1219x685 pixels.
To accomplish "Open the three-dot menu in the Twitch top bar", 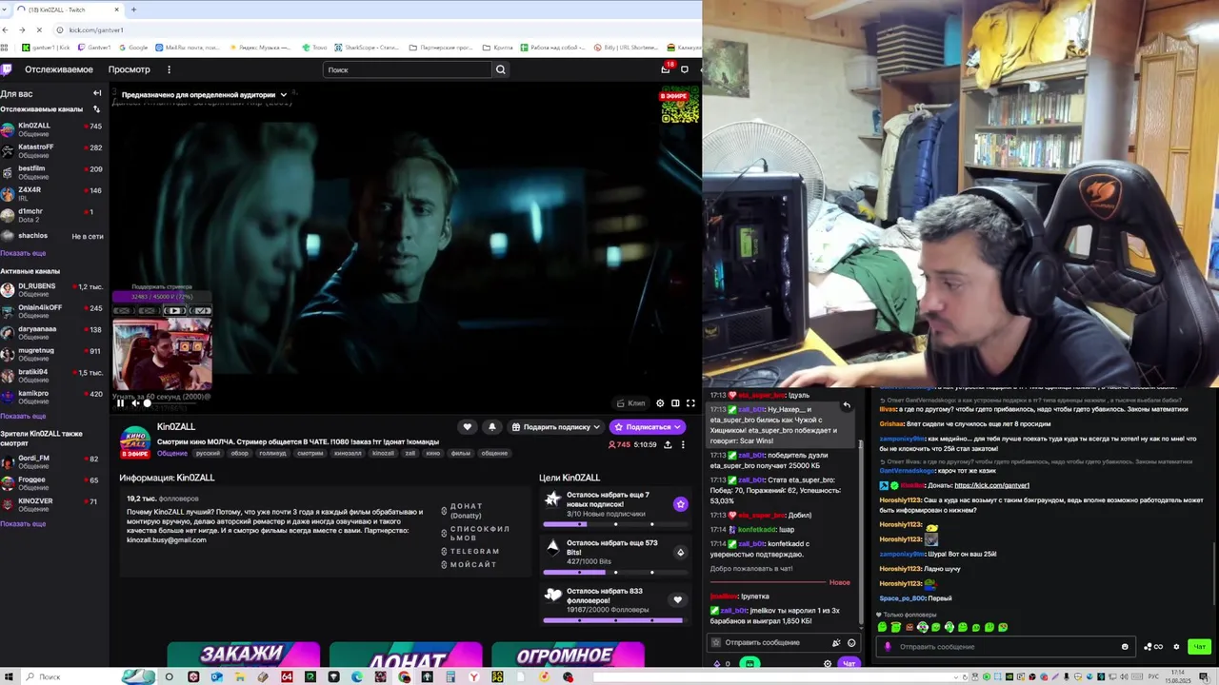I will click(x=169, y=69).
